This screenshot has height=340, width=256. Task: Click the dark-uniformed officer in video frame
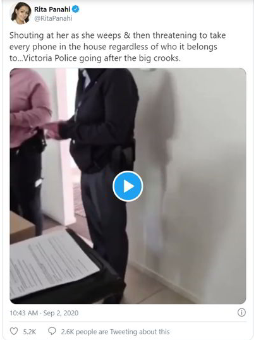[x=102, y=173]
